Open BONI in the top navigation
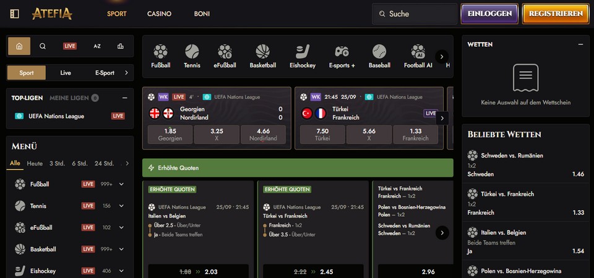 [x=202, y=14]
